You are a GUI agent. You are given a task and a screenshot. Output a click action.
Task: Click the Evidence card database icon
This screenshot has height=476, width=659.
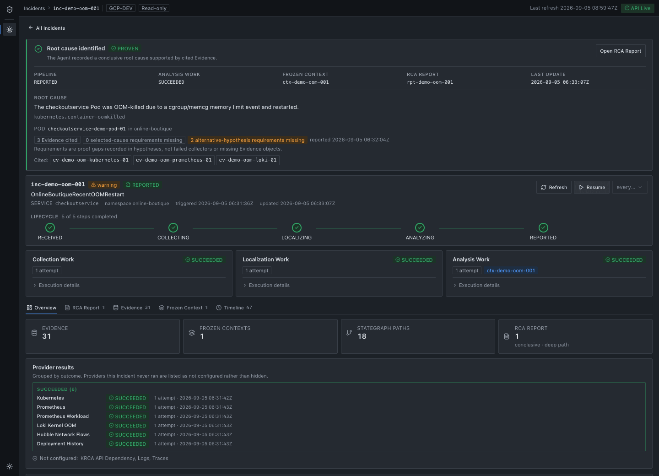[34, 333]
